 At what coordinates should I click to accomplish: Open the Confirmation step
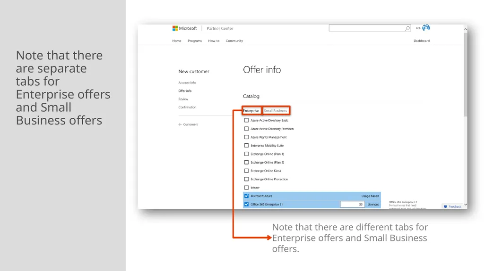(x=187, y=107)
